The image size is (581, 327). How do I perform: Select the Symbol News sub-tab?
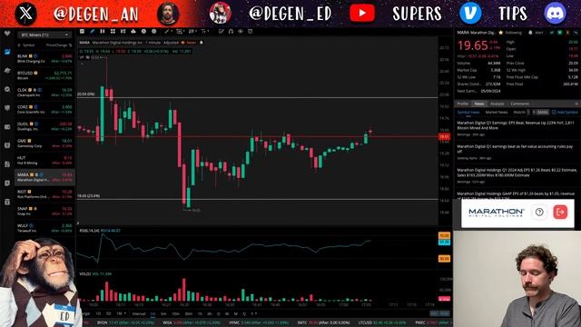tap(468, 113)
